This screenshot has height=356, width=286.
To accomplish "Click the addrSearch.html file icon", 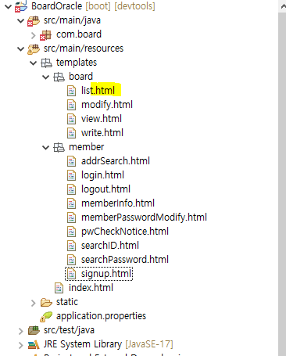I will pyautogui.click(x=71, y=161).
